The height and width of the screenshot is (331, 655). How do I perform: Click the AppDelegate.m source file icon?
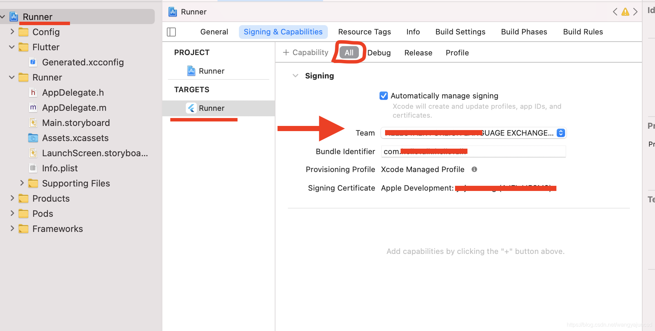33,108
